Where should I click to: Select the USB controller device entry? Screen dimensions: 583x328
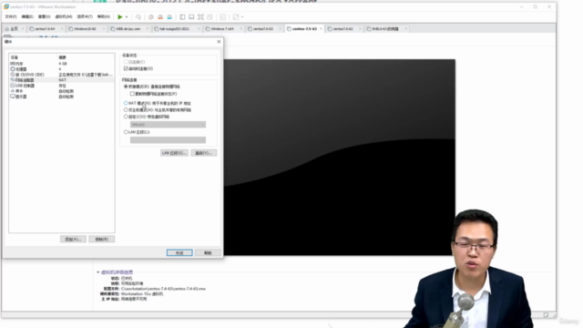tap(62, 86)
